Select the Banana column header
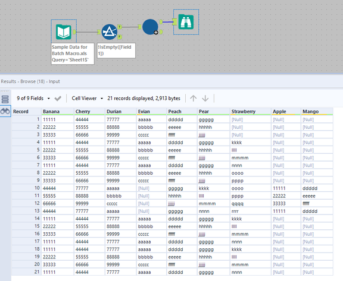Viewport: 343px width, 281px height. 58,112
